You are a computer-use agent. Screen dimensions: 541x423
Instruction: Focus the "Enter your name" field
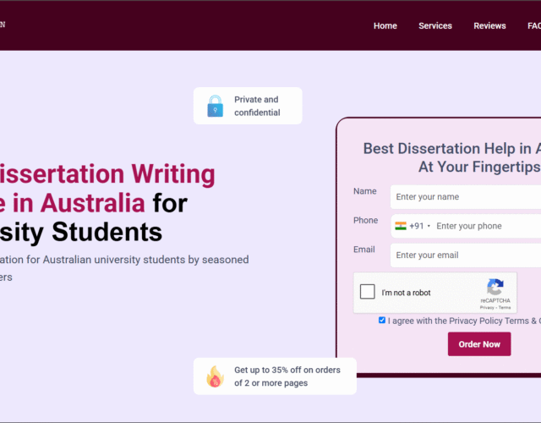click(x=465, y=197)
